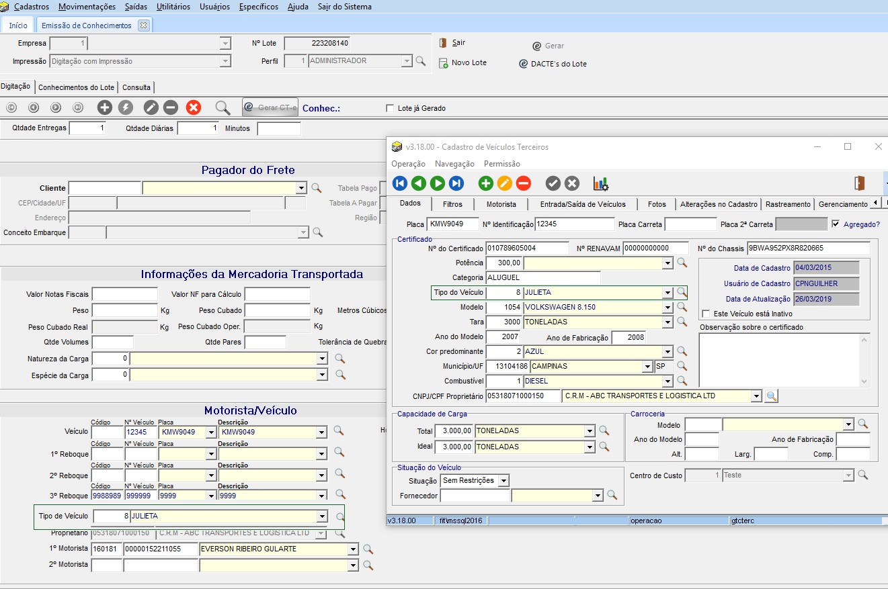
Task: Click the exit door icon in vehicle window
Action: pyautogui.click(x=858, y=183)
